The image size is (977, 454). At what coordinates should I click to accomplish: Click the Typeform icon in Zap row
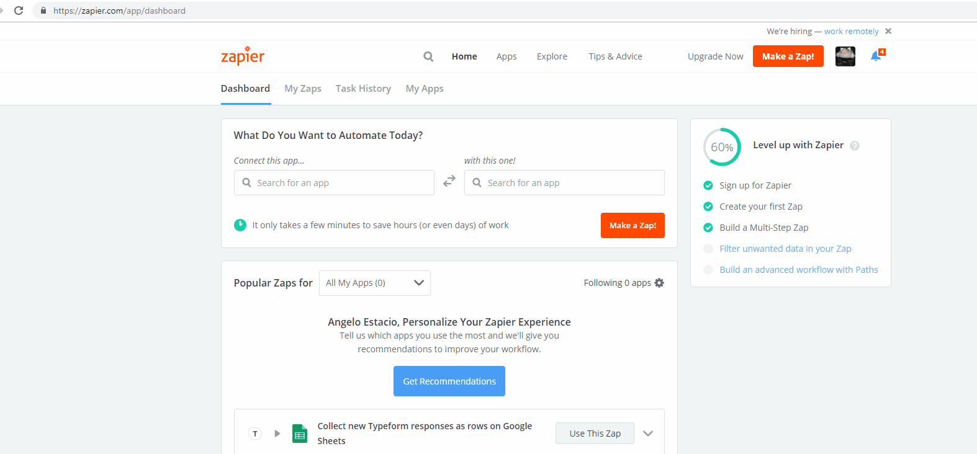(255, 434)
